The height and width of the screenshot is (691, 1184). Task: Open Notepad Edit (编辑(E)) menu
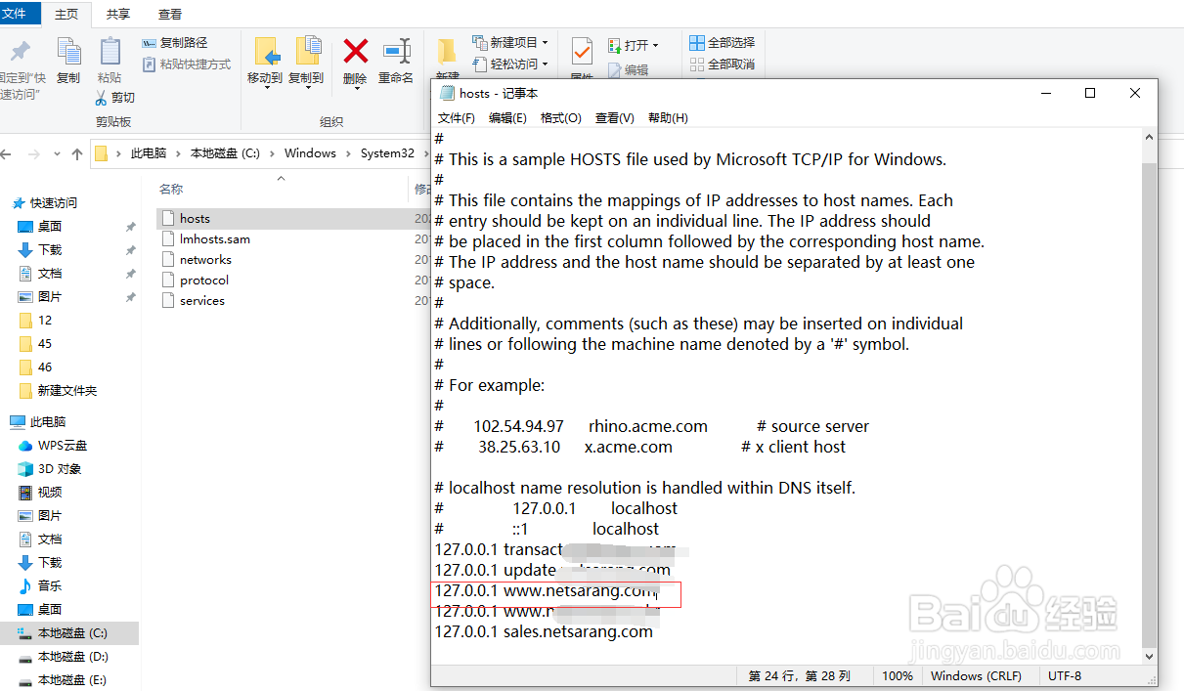(507, 118)
